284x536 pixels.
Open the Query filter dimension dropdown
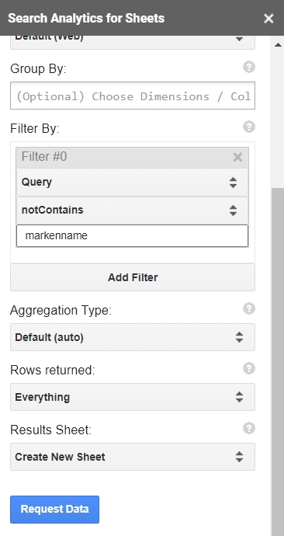point(132,183)
